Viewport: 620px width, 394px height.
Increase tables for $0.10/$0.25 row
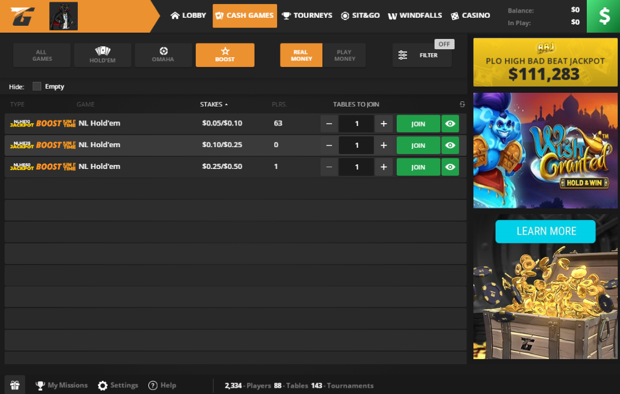point(384,145)
